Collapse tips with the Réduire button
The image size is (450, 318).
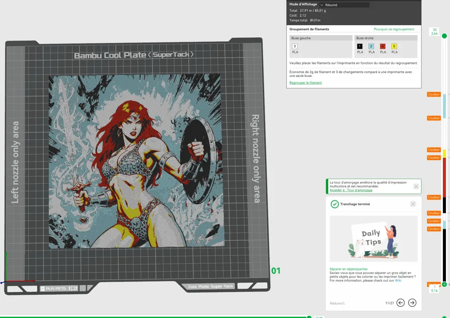337,303
